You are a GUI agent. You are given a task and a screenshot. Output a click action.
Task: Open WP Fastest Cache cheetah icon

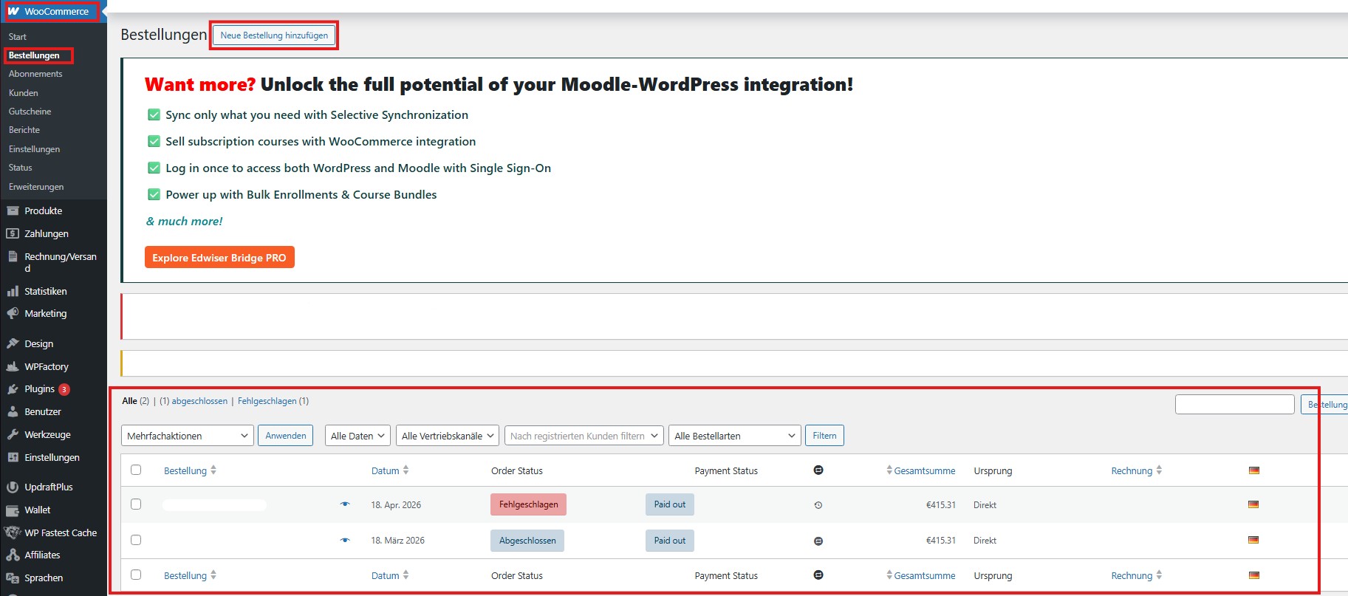(x=13, y=532)
